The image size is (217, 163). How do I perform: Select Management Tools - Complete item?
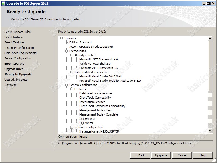coord(99,114)
